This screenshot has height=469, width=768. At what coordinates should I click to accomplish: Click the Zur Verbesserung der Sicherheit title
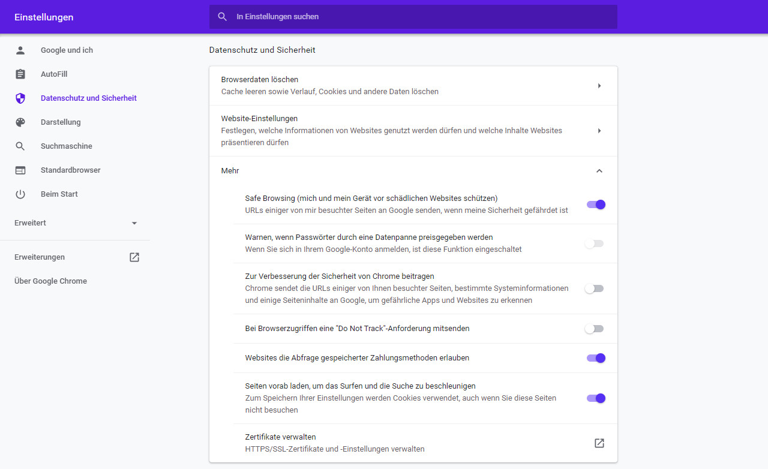[340, 276]
